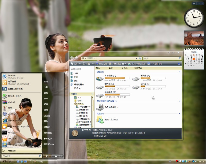The image size is (206, 164).
Task: Select 计算机 in the folder tree
Action: tap(79, 104)
